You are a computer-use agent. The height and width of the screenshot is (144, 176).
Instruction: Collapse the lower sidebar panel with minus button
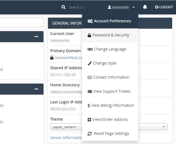tap(36, 89)
